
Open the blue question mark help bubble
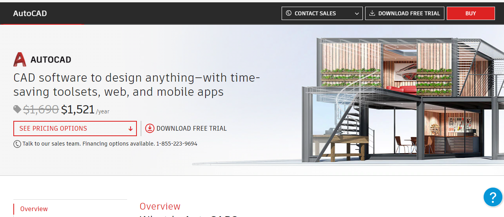click(493, 197)
